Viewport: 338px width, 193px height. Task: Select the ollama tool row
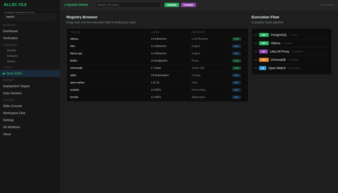tap(157, 39)
